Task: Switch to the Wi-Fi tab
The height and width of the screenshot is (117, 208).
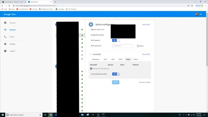Action: click(x=105, y=59)
